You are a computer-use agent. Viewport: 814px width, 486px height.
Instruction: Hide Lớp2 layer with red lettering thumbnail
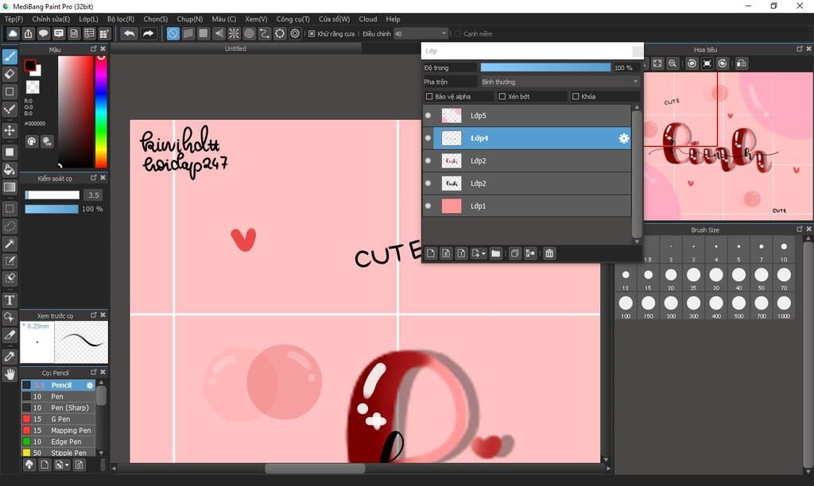428,160
